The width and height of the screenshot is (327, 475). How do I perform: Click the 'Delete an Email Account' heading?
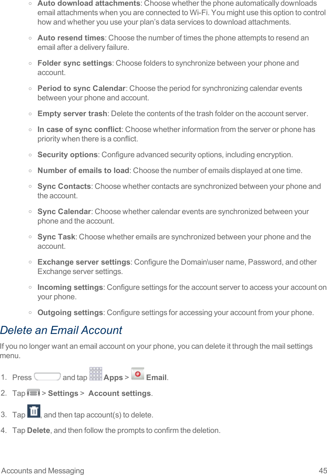(61, 330)
